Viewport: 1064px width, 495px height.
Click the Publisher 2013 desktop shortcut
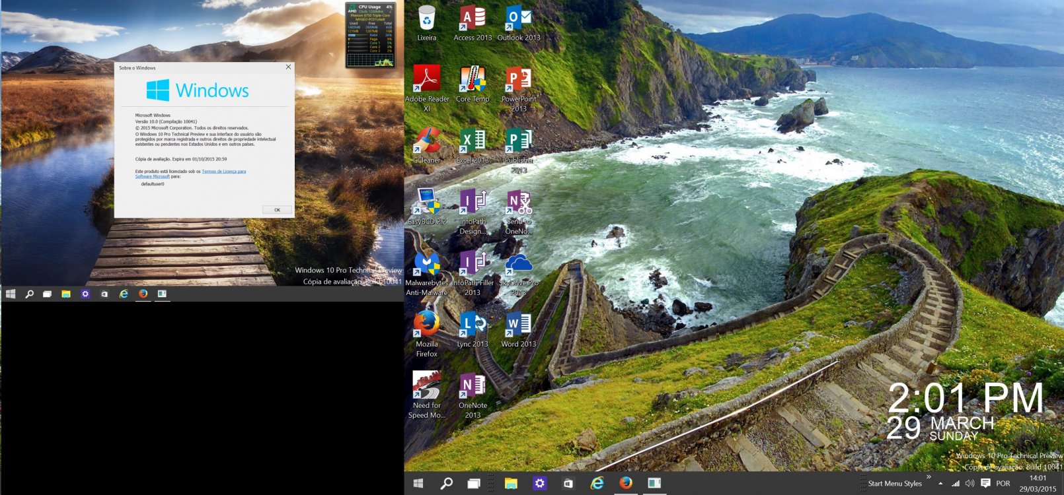point(519,151)
